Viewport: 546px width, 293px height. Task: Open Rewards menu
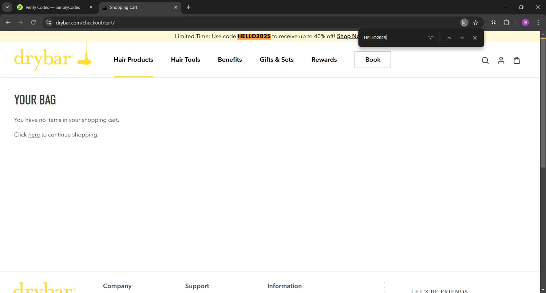pos(324,60)
